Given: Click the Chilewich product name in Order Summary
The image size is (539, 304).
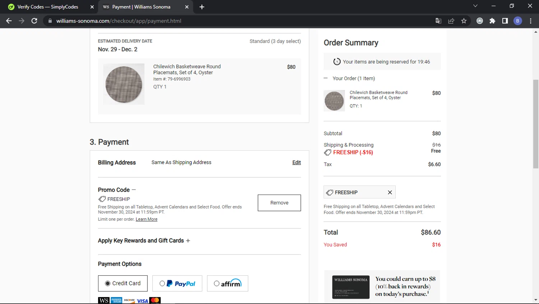Looking at the screenshot, I should [x=378, y=95].
